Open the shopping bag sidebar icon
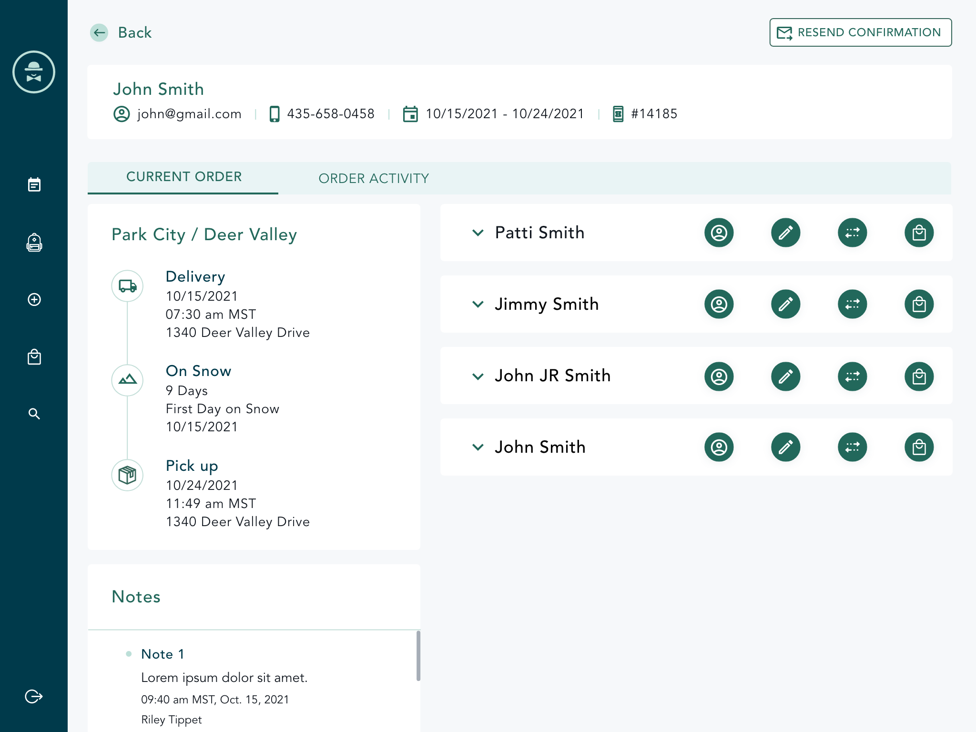976x732 pixels. [x=34, y=357]
